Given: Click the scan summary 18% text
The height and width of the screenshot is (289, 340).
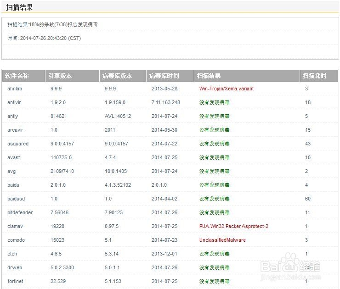Looking at the screenshot, I should click(x=52, y=24).
